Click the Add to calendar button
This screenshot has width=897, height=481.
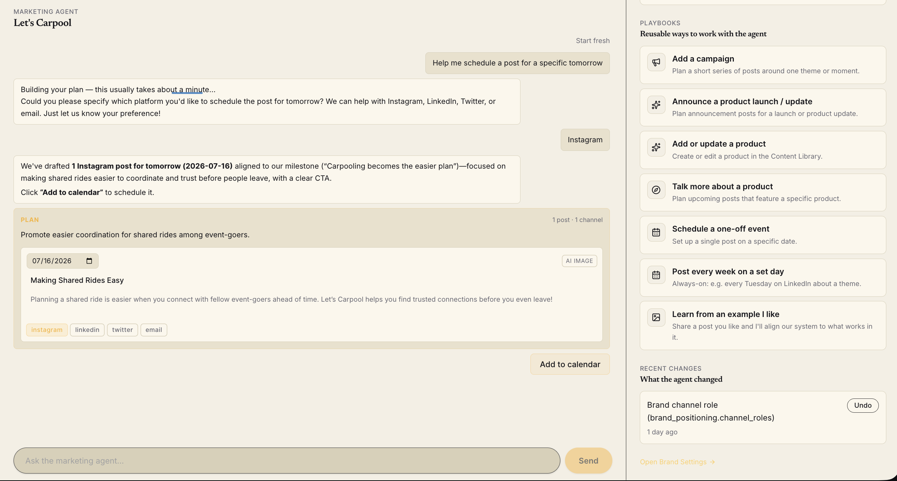point(570,364)
